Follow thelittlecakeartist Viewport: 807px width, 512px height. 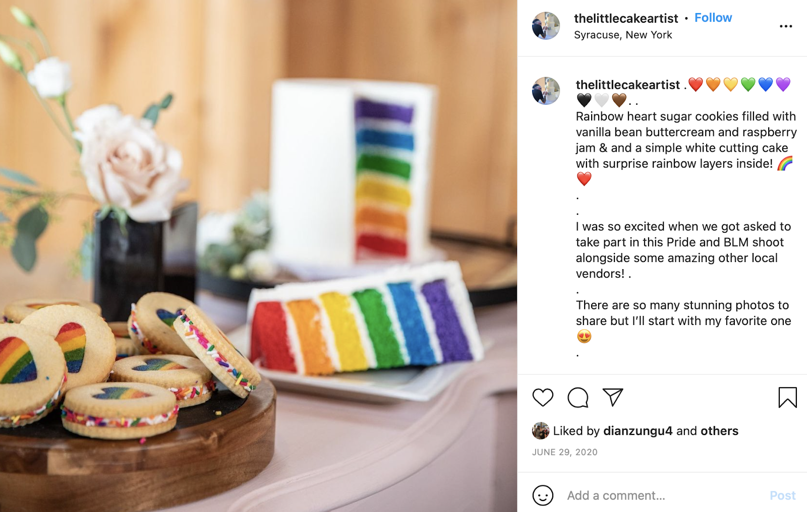(x=713, y=18)
